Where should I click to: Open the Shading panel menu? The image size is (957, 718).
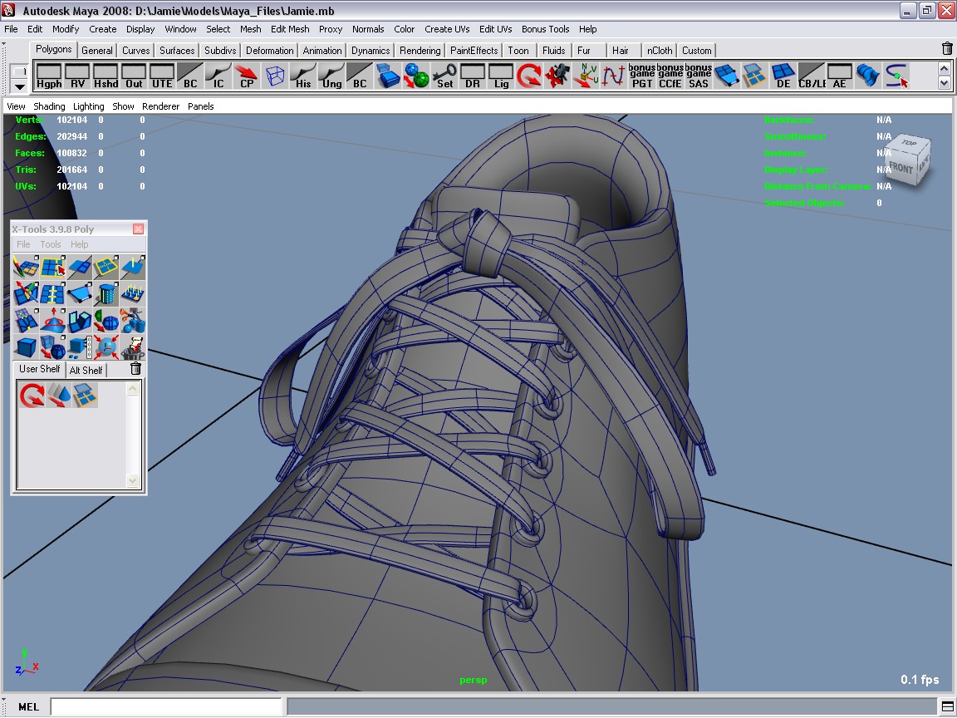pyautogui.click(x=49, y=106)
